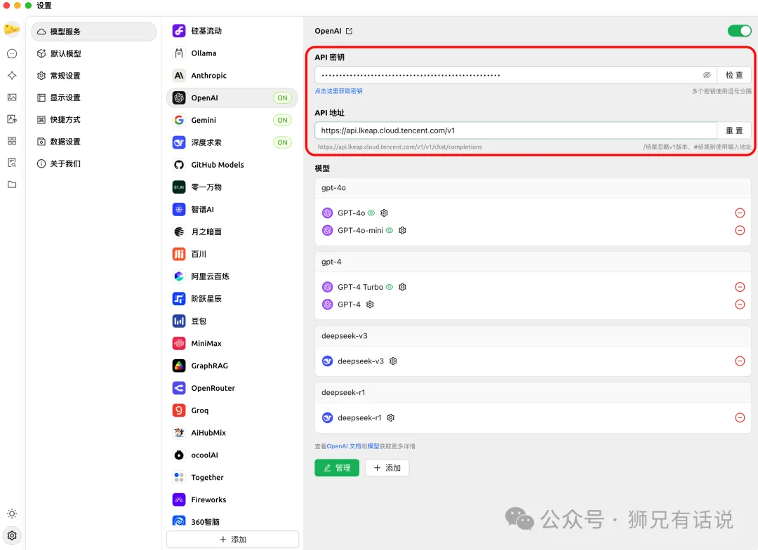Open settings gear at sidebar bottom
The width and height of the screenshot is (758, 550).
12,535
